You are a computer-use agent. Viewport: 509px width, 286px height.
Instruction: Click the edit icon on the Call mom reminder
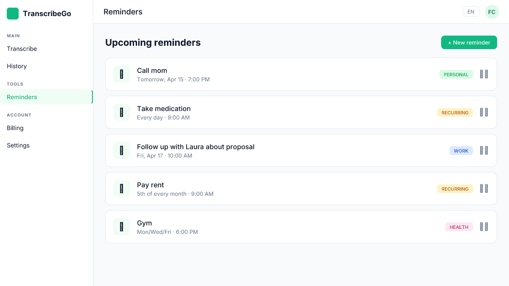(481, 74)
